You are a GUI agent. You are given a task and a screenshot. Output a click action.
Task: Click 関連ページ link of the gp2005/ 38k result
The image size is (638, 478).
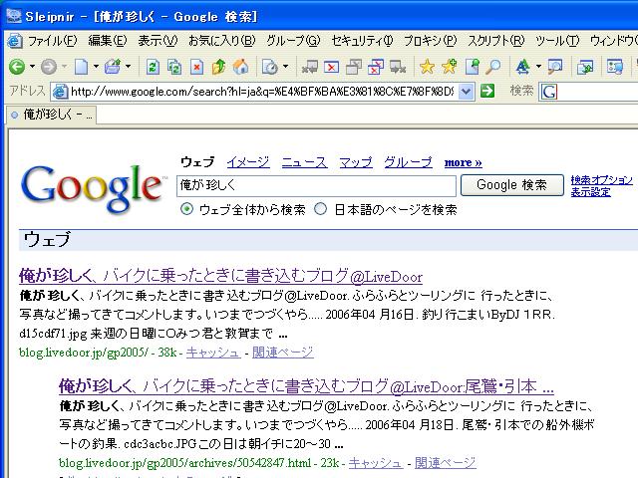(283, 352)
